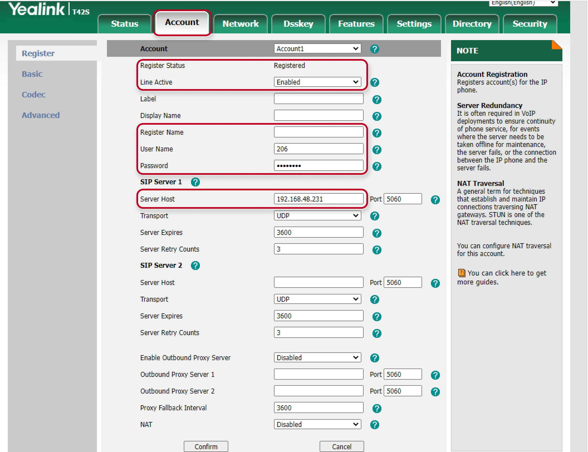Click the help icon next to Display Name
588x452 pixels.
pos(377,116)
